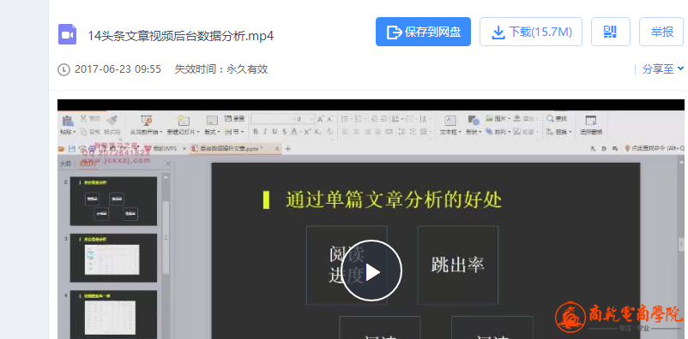Open the 形状 shapes dropdown in video
The height and width of the screenshot is (339, 688).
[474, 132]
